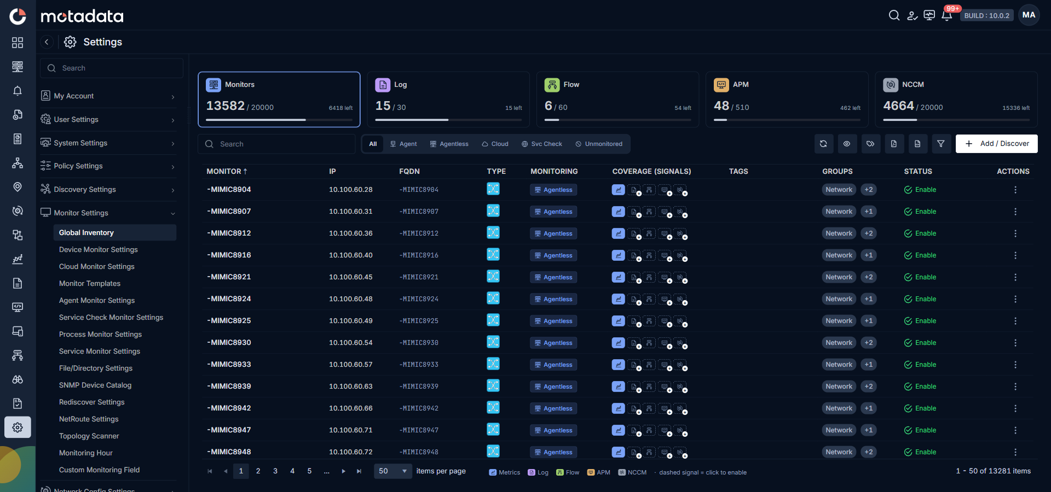The height and width of the screenshot is (492, 1051).
Task: Expand Policy Settings section
Action: pos(108,166)
